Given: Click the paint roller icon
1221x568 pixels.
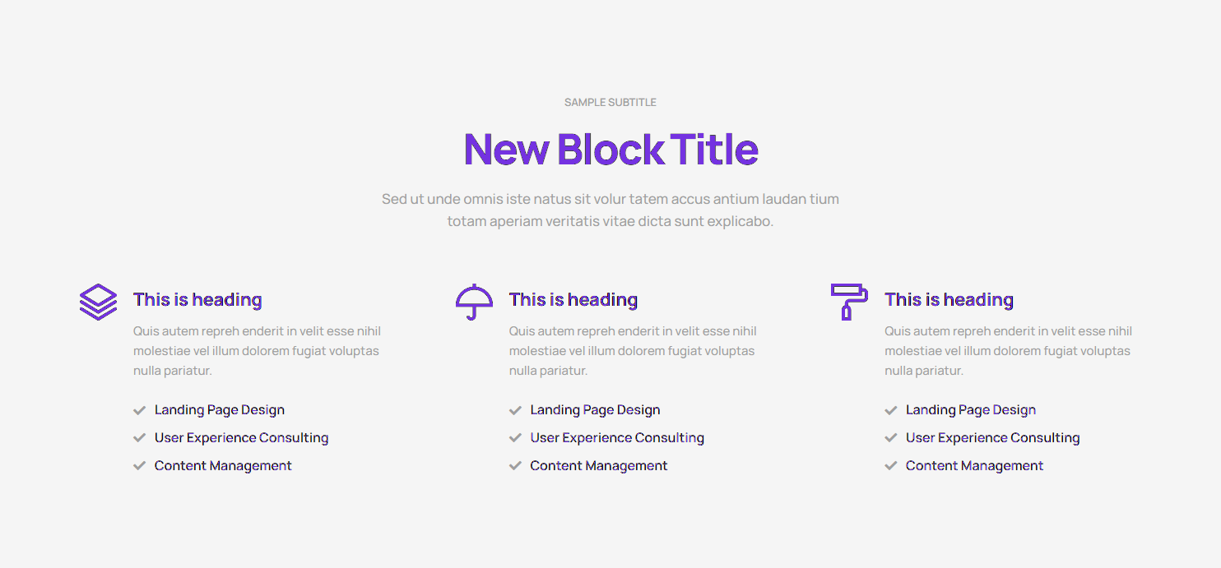Looking at the screenshot, I should click(849, 302).
